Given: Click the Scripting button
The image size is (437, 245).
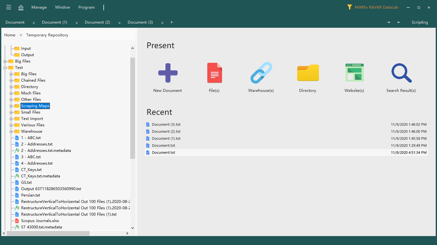Looking at the screenshot, I should click(x=419, y=22).
